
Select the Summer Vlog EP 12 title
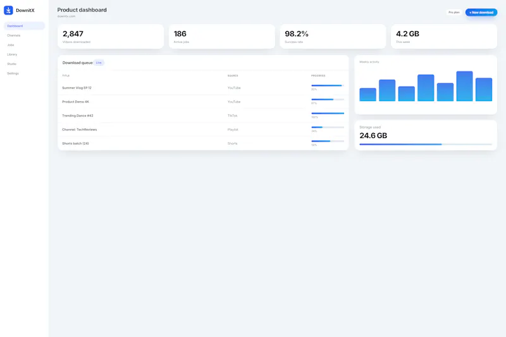click(x=77, y=88)
